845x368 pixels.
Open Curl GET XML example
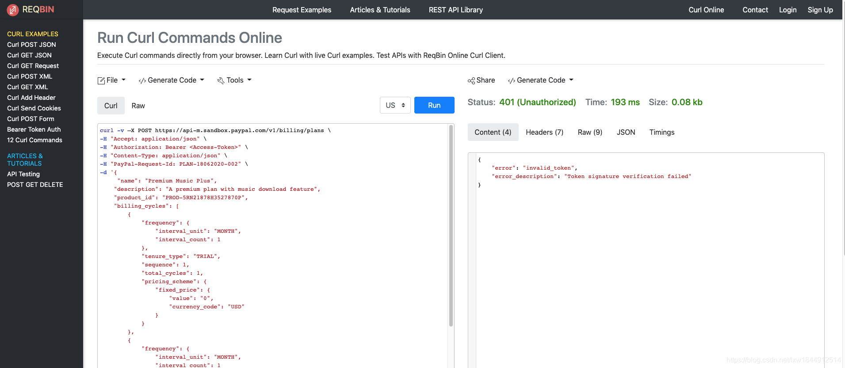coord(27,87)
